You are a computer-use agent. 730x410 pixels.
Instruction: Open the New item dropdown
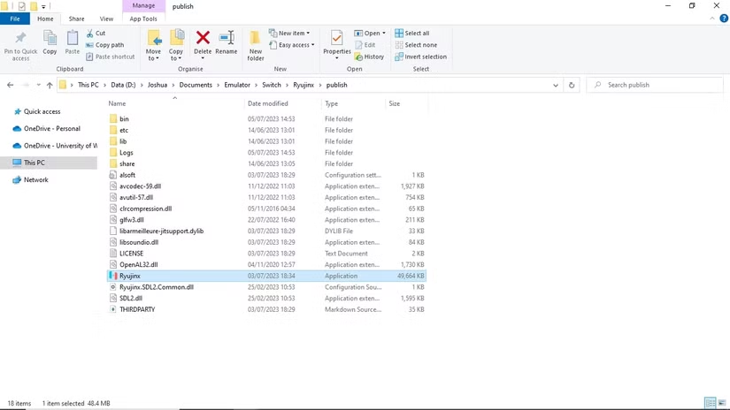[289, 34]
